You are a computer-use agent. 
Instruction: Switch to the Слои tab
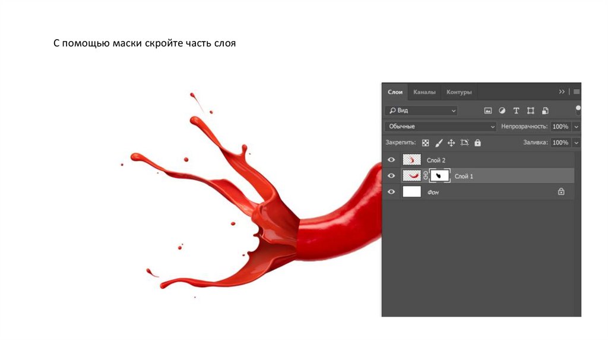(395, 92)
